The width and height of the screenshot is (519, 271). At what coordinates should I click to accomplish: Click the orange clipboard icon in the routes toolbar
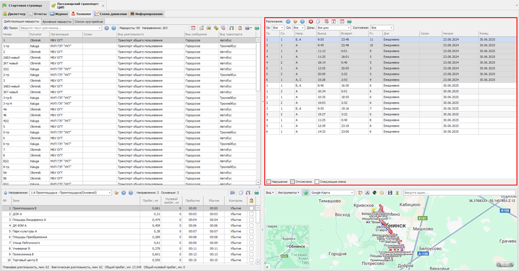240,28
